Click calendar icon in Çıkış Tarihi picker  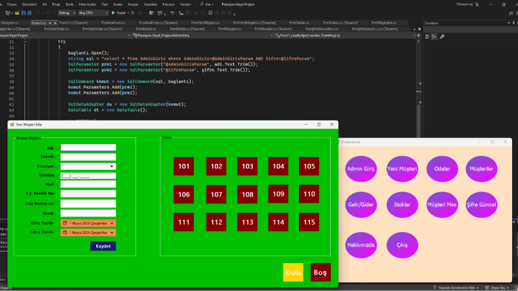point(65,233)
